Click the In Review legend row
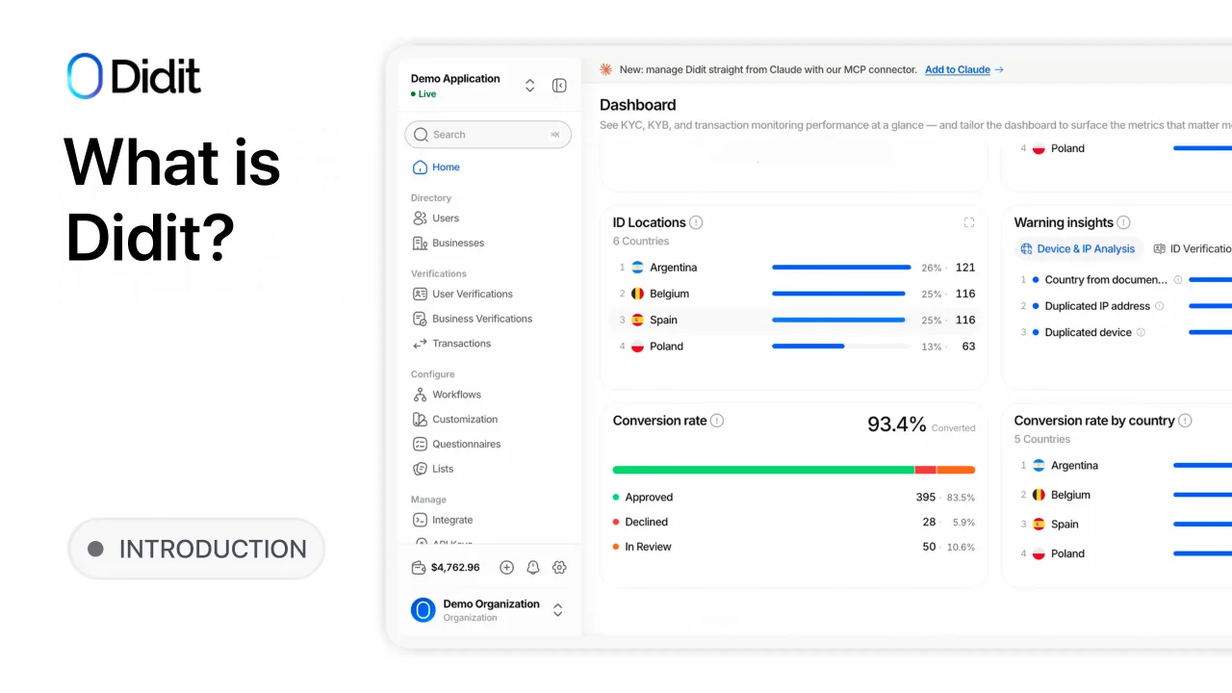Screen dimensions: 1232x693 794,547
